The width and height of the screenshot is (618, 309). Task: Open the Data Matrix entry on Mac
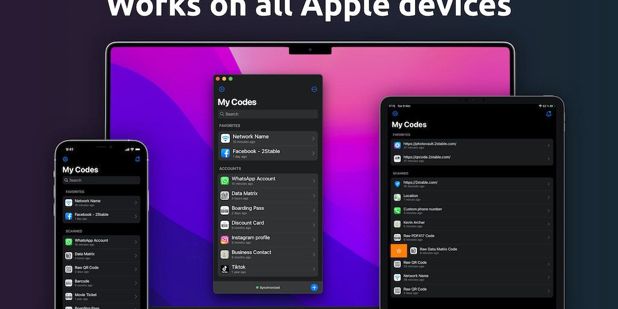point(268,196)
